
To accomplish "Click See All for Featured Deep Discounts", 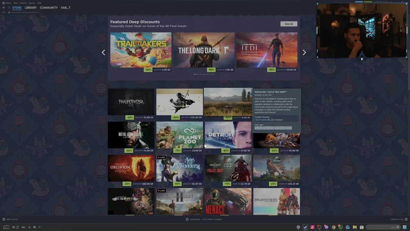I will pyautogui.click(x=289, y=24).
